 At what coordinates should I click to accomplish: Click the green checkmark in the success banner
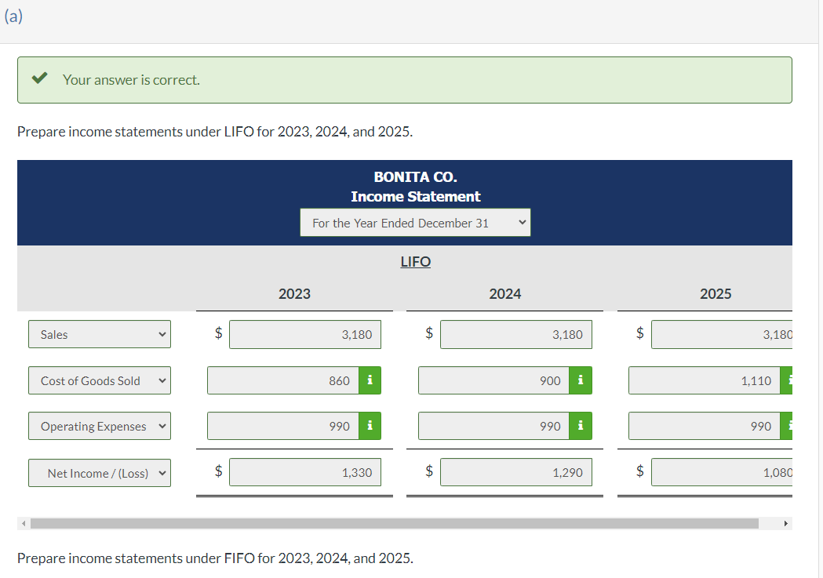pyautogui.click(x=40, y=78)
